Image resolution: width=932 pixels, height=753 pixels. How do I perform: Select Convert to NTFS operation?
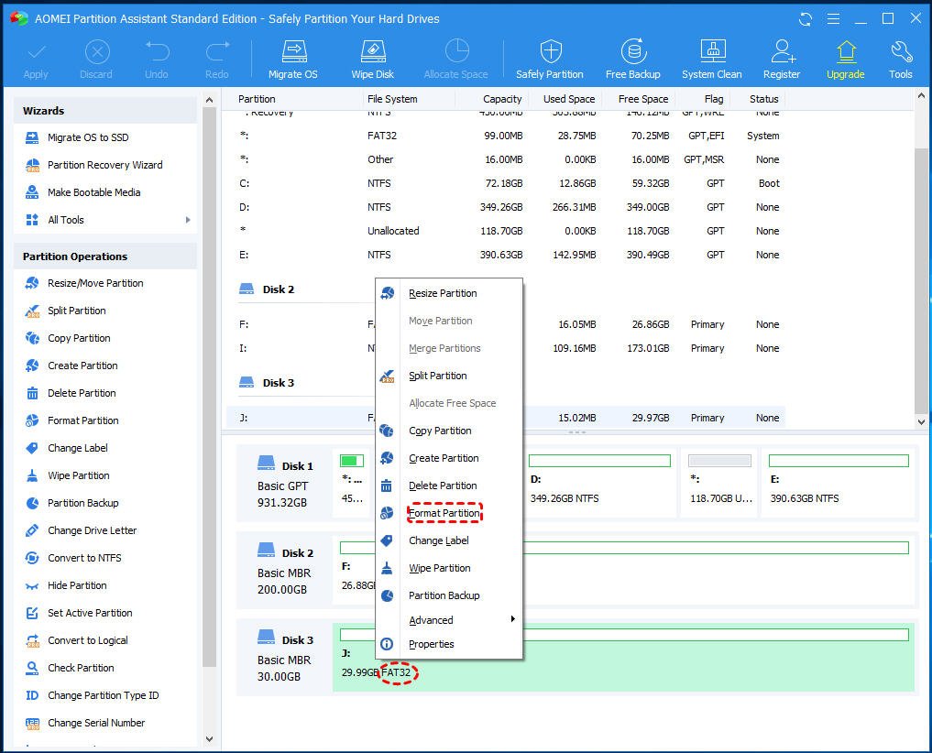point(84,558)
